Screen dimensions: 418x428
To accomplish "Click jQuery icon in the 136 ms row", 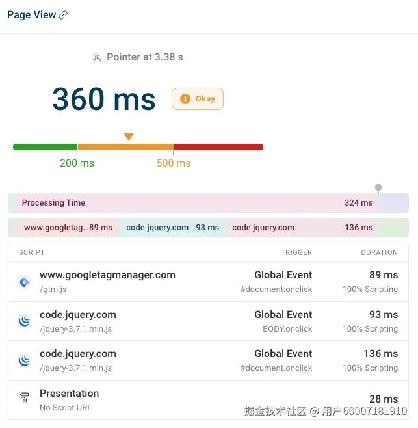I will click(24, 361).
